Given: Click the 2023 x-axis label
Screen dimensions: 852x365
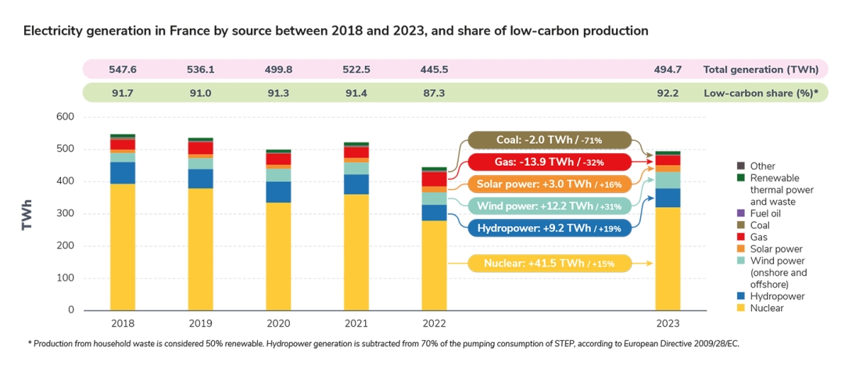Looking at the screenshot, I should click(668, 324).
